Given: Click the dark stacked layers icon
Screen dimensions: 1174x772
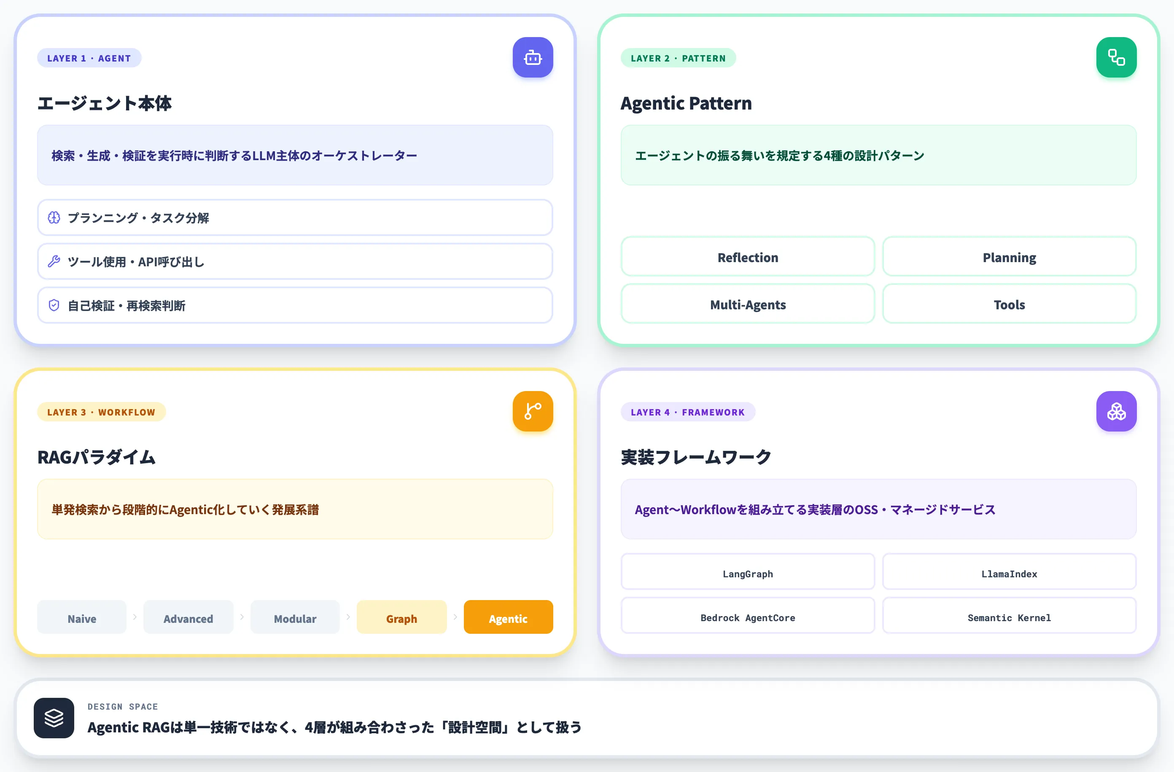Looking at the screenshot, I should pos(54,718).
